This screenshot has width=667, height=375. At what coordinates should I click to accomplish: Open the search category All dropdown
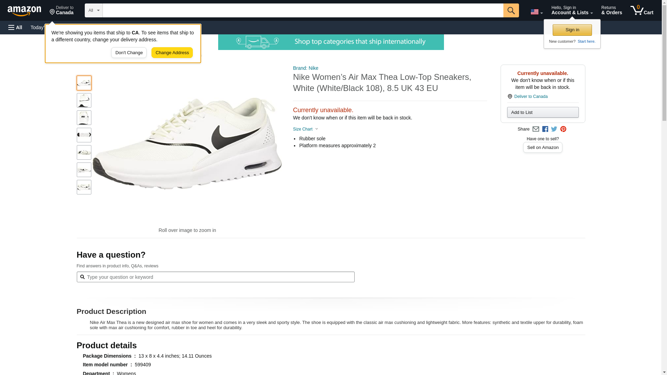click(x=93, y=10)
